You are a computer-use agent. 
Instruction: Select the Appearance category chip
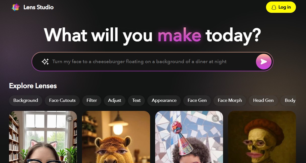tap(164, 100)
